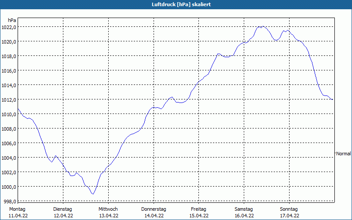Select the 1012,0 axis value
The height and width of the screenshot is (220, 352).
9,100
